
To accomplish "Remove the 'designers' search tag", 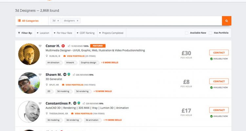I will tap(77, 21).
